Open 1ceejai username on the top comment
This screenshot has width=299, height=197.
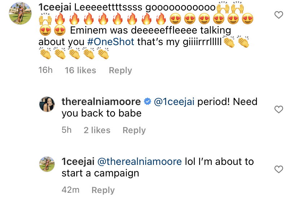(55, 8)
